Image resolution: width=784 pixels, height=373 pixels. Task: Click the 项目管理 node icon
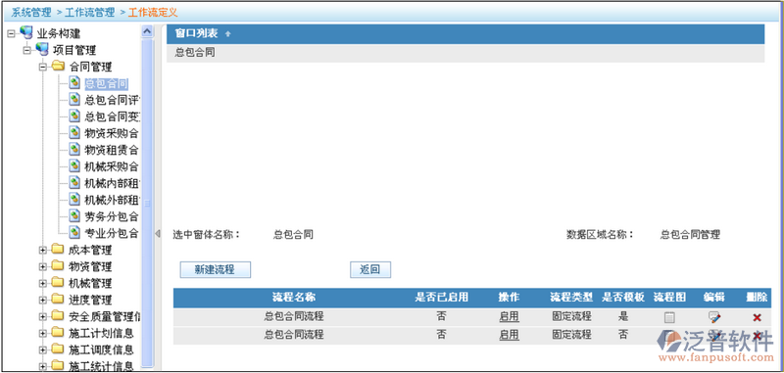click(x=42, y=49)
